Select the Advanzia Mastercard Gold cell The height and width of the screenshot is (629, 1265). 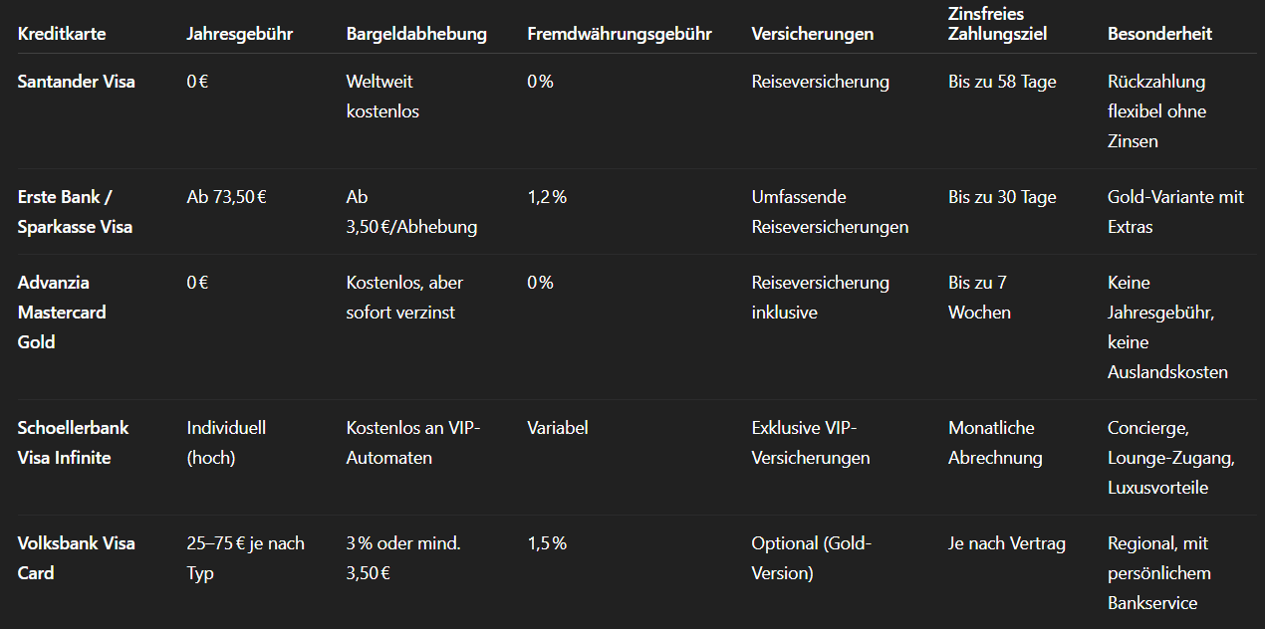(62, 313)
